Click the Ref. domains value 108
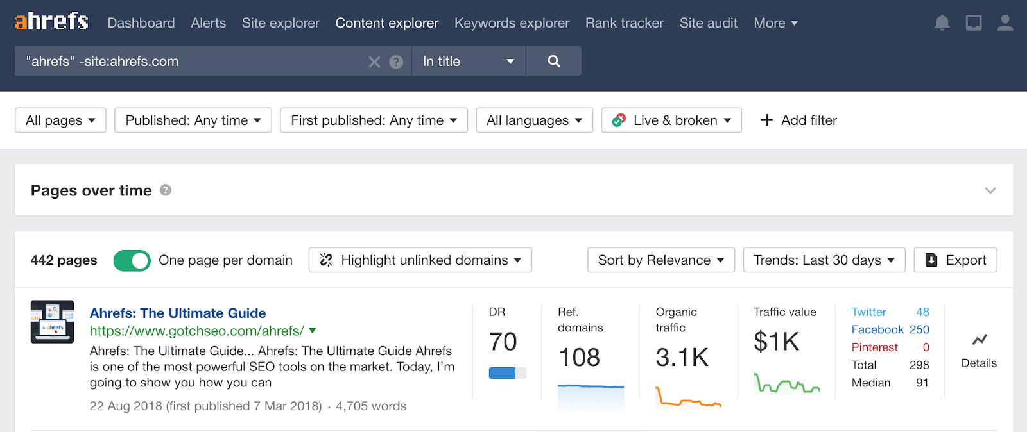The width and height of the screenshot is (1027, 432). click(579, 357)
